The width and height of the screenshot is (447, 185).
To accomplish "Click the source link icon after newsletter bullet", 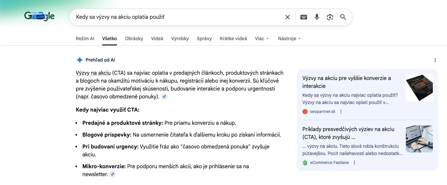I will (113, 174).
